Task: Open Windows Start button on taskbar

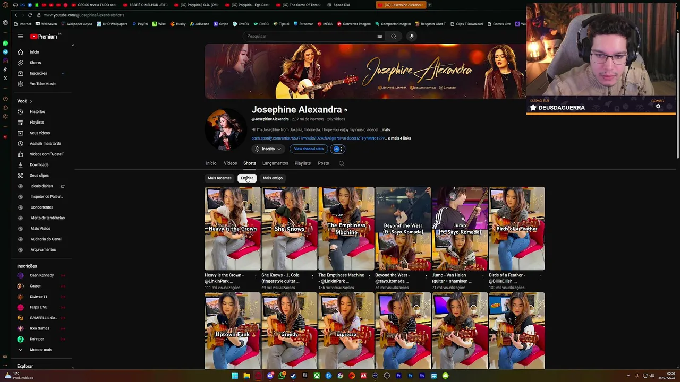Action: (x=235, y=376)
